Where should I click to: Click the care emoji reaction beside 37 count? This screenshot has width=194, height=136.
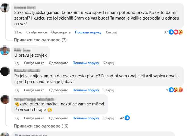pyautogui.click(x=181, y=32)
